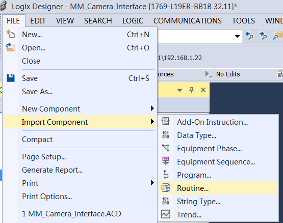Select Routine... import option

click(x=218, y=188)
